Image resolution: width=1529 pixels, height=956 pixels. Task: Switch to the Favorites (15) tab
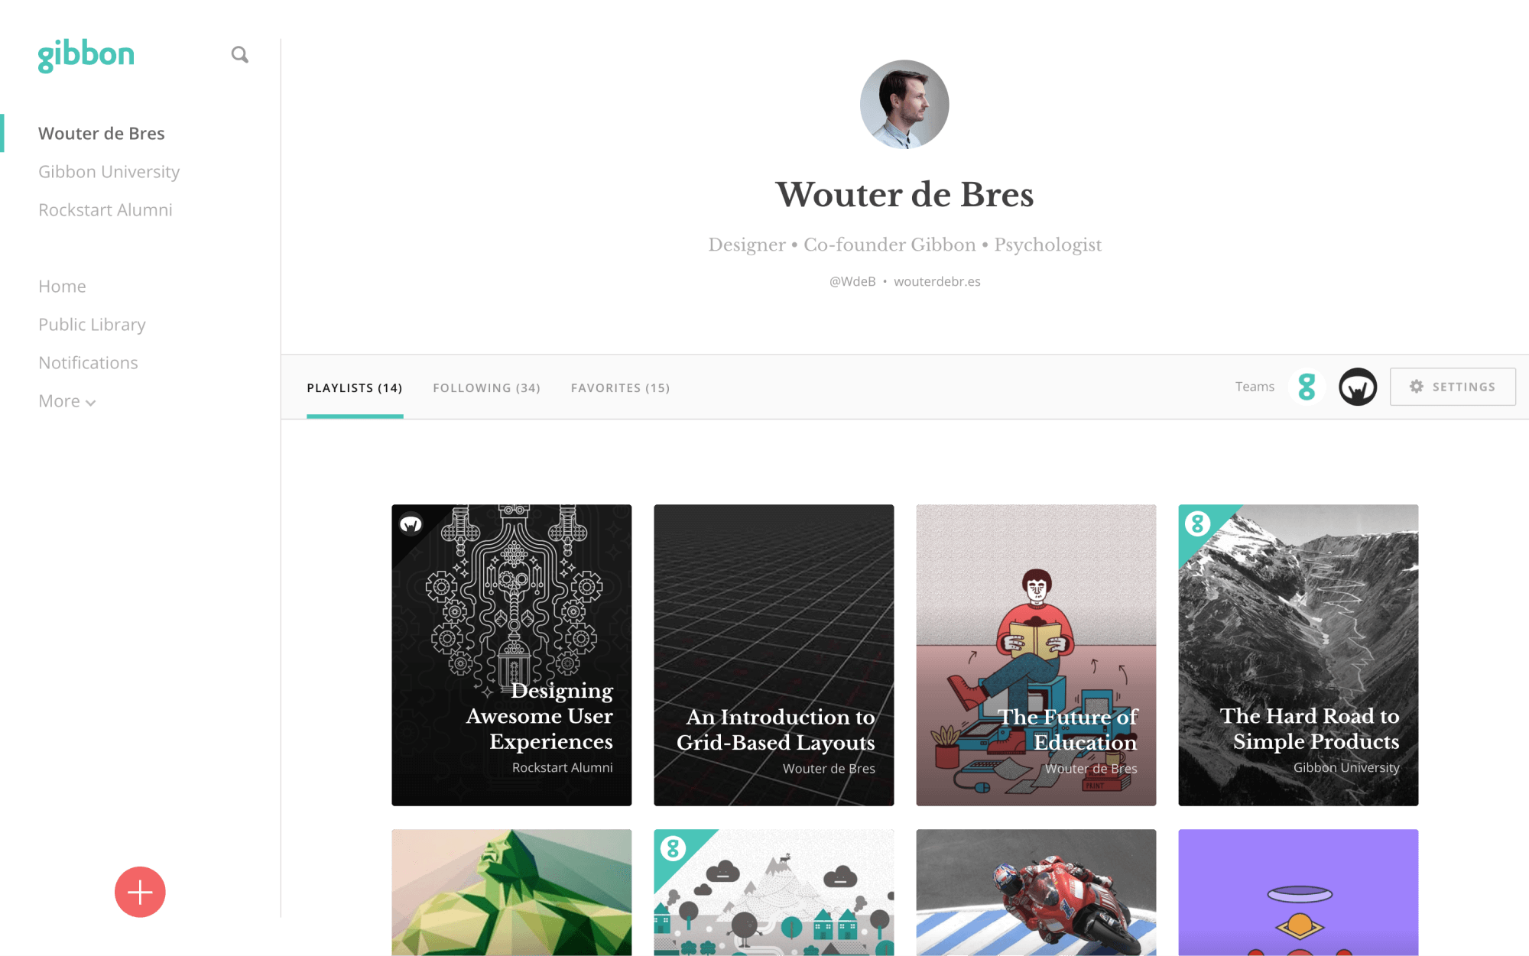(620, 388)
